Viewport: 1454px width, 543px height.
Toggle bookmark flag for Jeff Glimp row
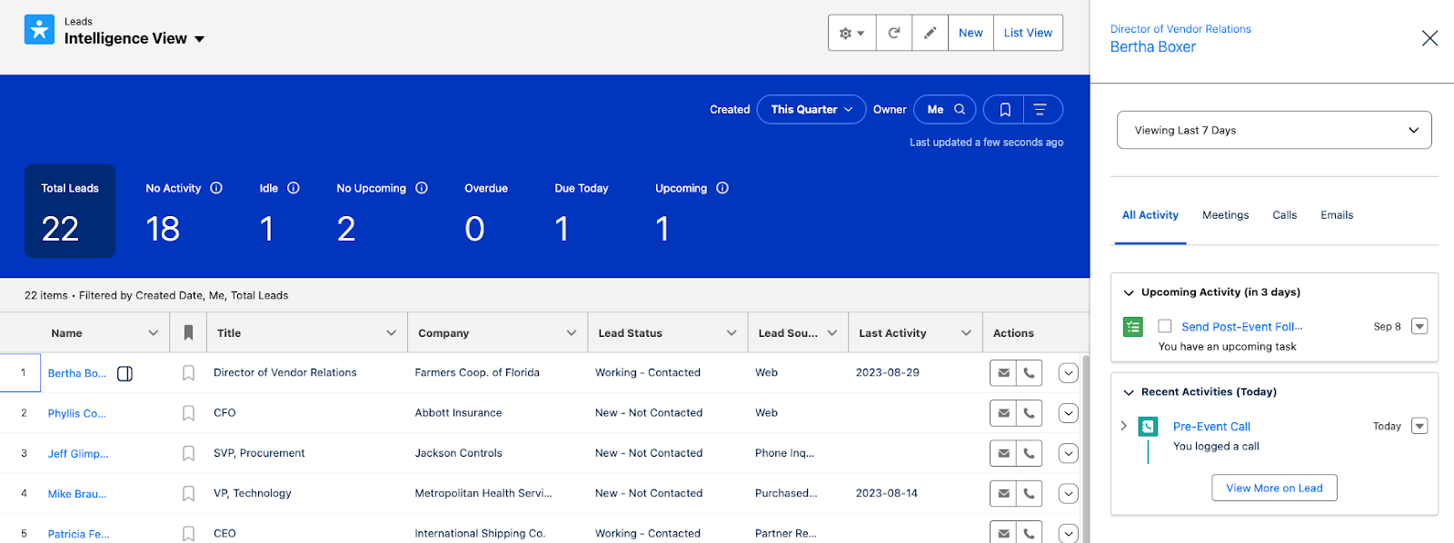coord(188,453)
